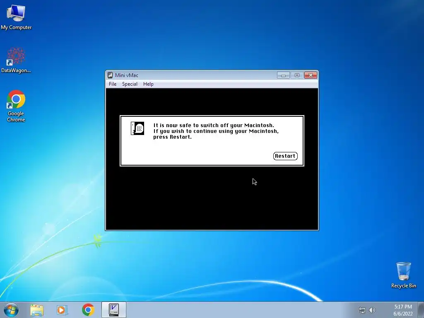Open the Windows Start menu

(11, 310)
